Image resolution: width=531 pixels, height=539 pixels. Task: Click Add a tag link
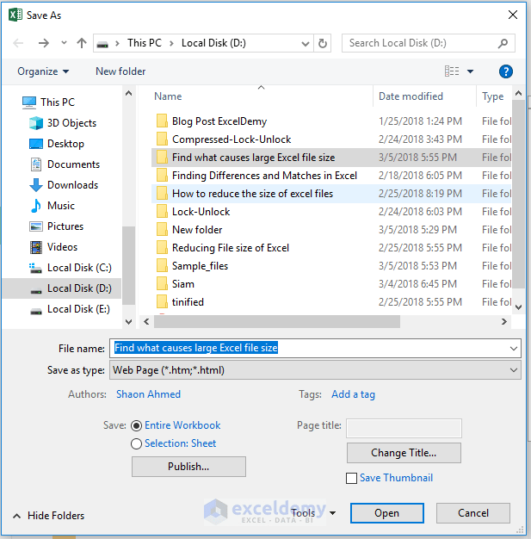click(x=354, y=394)
